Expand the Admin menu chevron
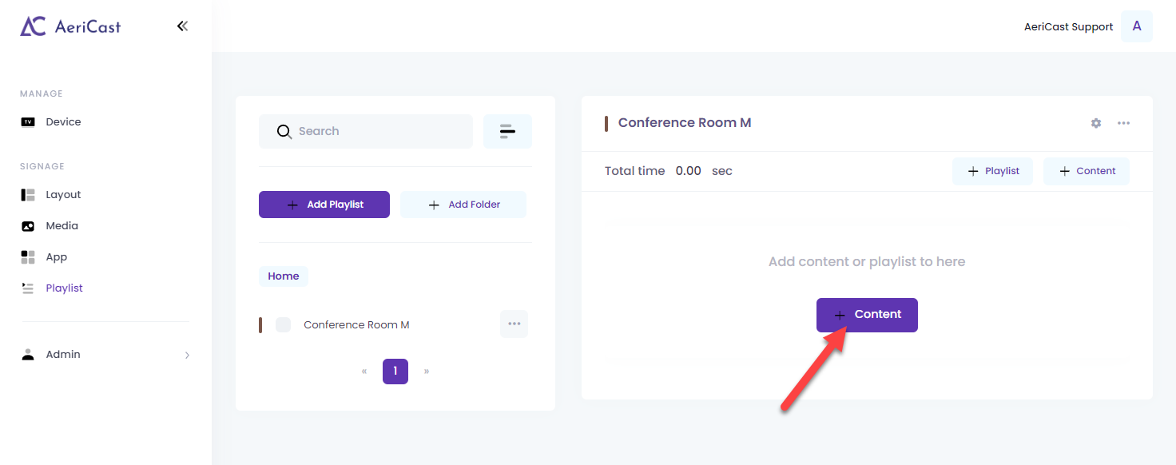Image resolution: width=1176 pixels, height=465 pixels. (187, 355)
